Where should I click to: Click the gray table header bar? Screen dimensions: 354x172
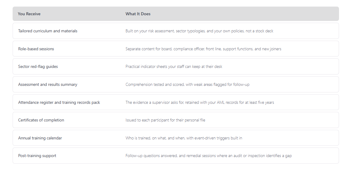(175, 14)
